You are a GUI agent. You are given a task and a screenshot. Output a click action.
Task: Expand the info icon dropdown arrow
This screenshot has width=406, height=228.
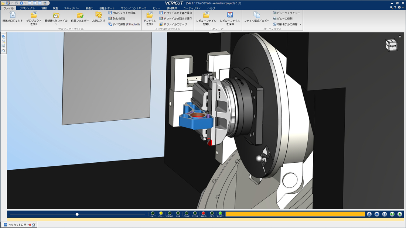pos(25,3)
